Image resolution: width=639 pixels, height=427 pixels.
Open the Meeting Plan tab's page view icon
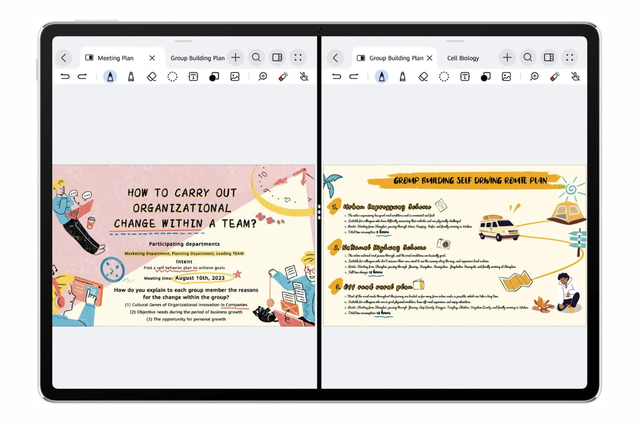(x=90, y=58)
